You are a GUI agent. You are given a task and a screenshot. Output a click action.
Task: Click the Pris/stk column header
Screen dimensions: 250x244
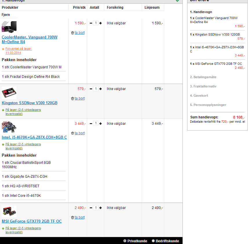tap(79, 8)
